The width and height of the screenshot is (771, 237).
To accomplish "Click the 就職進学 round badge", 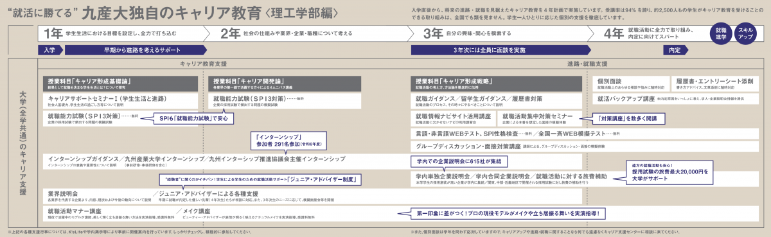I will [x=720, y=33].
